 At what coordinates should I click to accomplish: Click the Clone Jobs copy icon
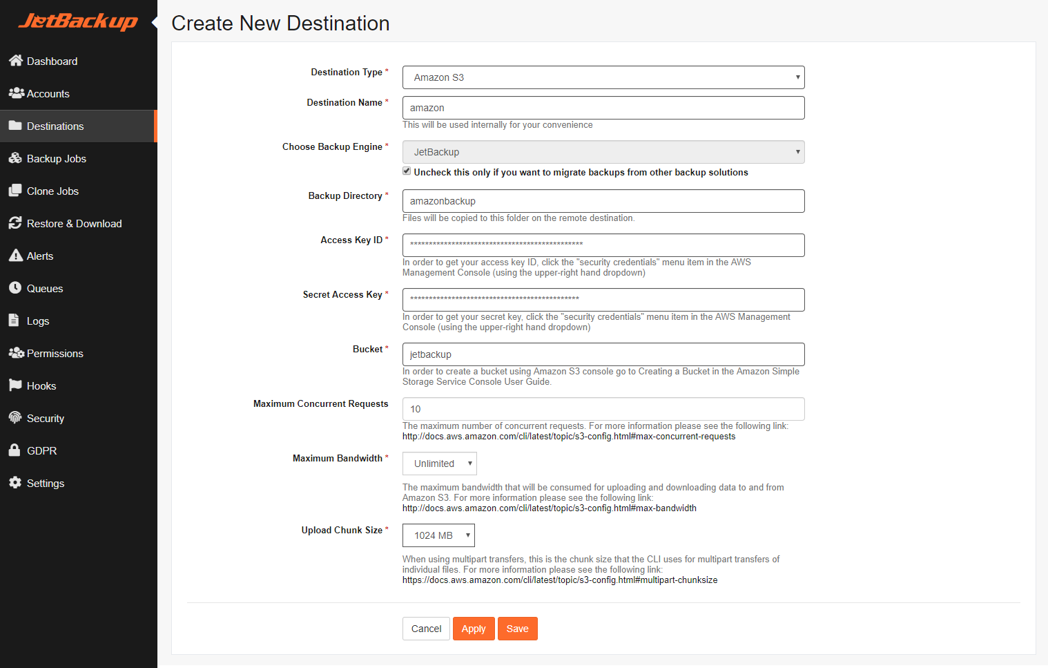click(x=15, y=191)
